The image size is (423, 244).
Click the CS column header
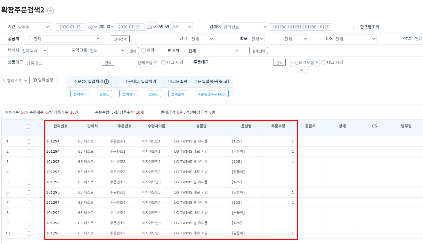tap(374, 126)
